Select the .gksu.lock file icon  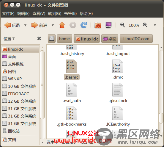point(118,90)
